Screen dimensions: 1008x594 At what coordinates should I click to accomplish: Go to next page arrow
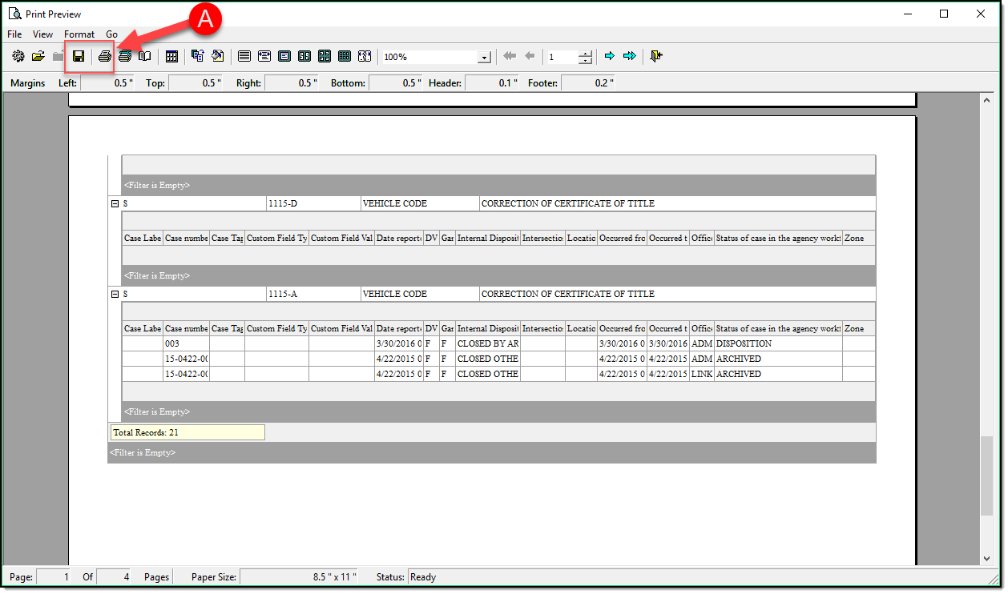pyautogui.click(x=610, y=56)
